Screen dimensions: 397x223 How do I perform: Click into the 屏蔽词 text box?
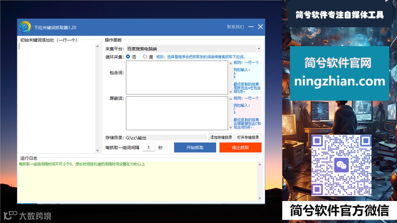[x=177, y=113]
